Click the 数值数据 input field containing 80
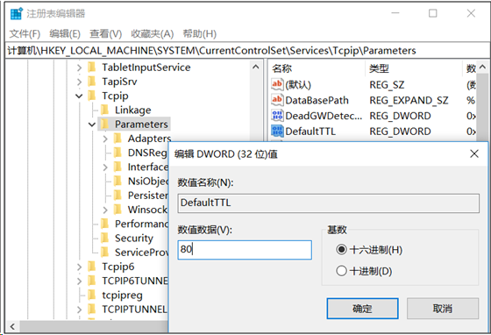 tap(245, 250)
